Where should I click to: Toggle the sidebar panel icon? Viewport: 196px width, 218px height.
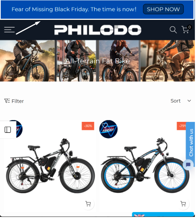click(8, 130)
